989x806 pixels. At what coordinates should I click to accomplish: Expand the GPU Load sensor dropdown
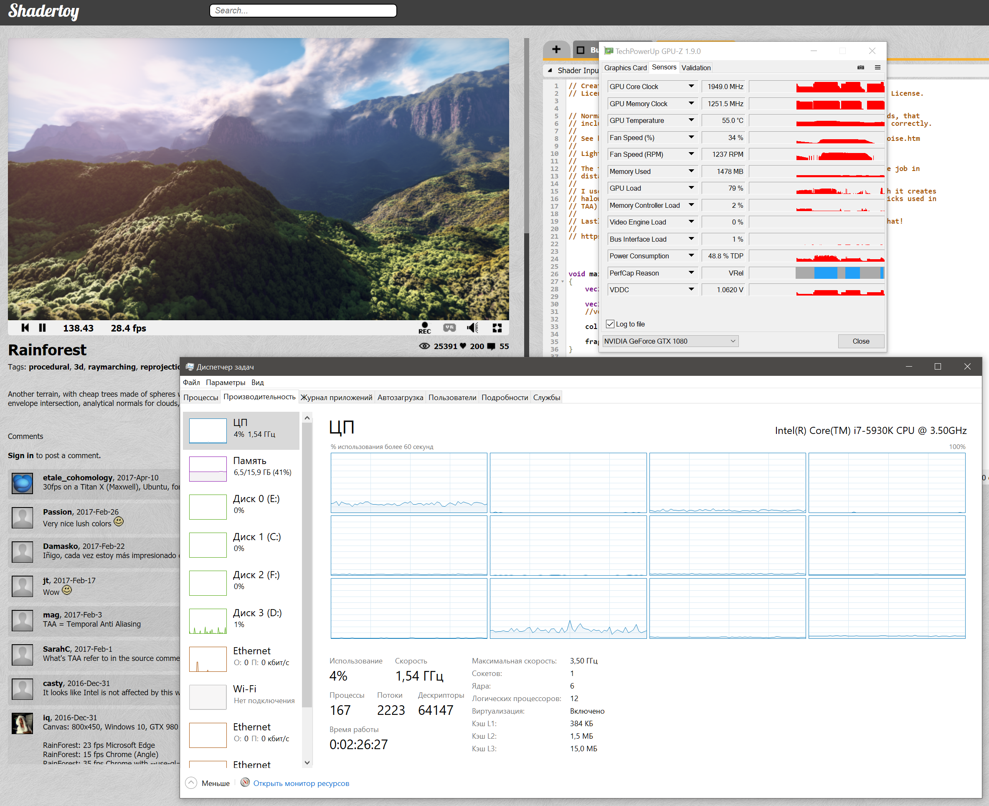coord(691,188)
